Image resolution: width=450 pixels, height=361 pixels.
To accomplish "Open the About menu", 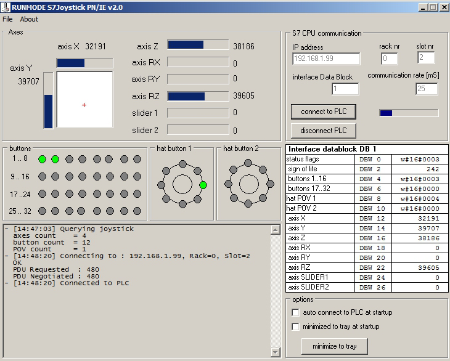I will [29, 19].
